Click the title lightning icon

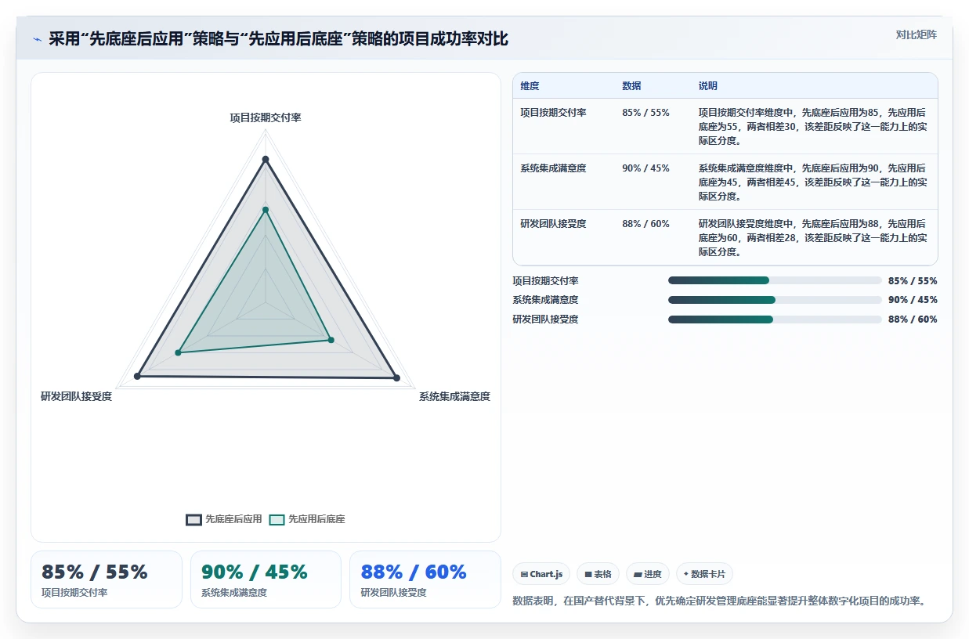pyautogui.click(x=37, y=39)
